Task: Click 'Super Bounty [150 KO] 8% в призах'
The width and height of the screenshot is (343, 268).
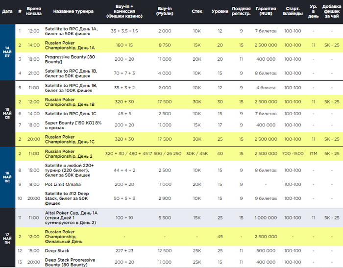Action: (73, 125)
